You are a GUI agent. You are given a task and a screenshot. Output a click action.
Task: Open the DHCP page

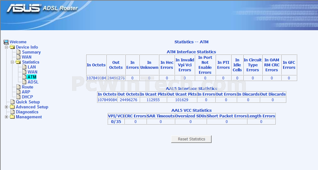(27, 97)
